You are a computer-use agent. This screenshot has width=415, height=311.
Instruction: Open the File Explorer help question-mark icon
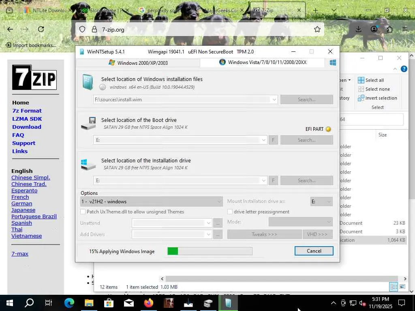point(404,69)
